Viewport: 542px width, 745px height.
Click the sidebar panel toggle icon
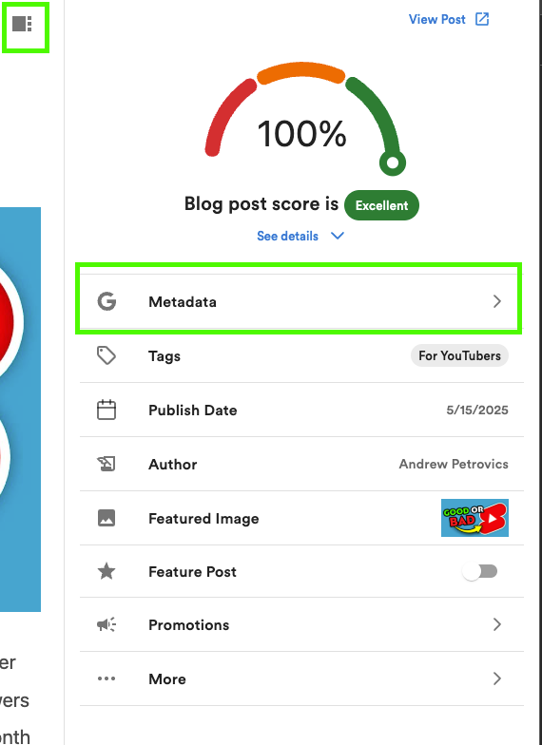point(23,23)
